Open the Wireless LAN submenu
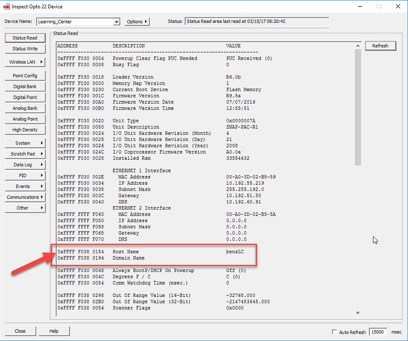This screenshot has height=341, width=408. pyautogui.click(x=25, y=62)
